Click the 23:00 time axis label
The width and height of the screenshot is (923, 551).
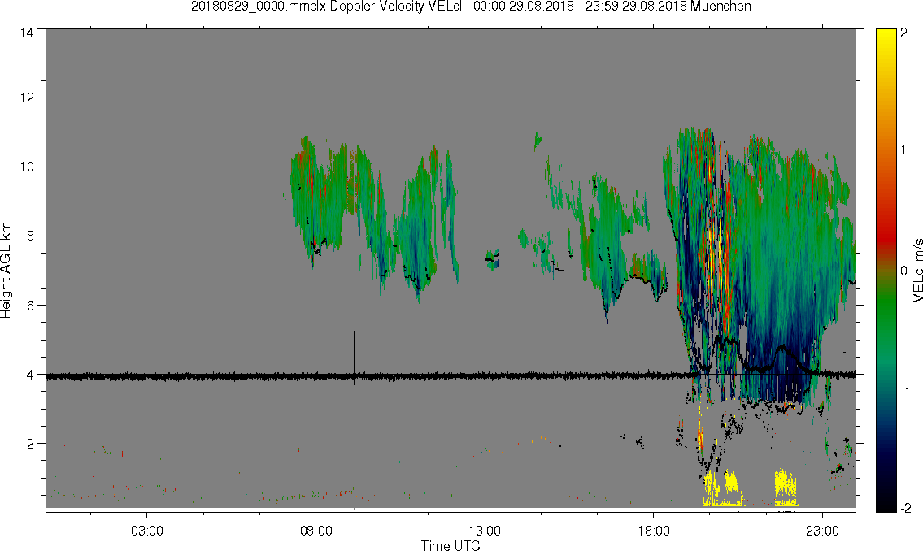(823, 531)
